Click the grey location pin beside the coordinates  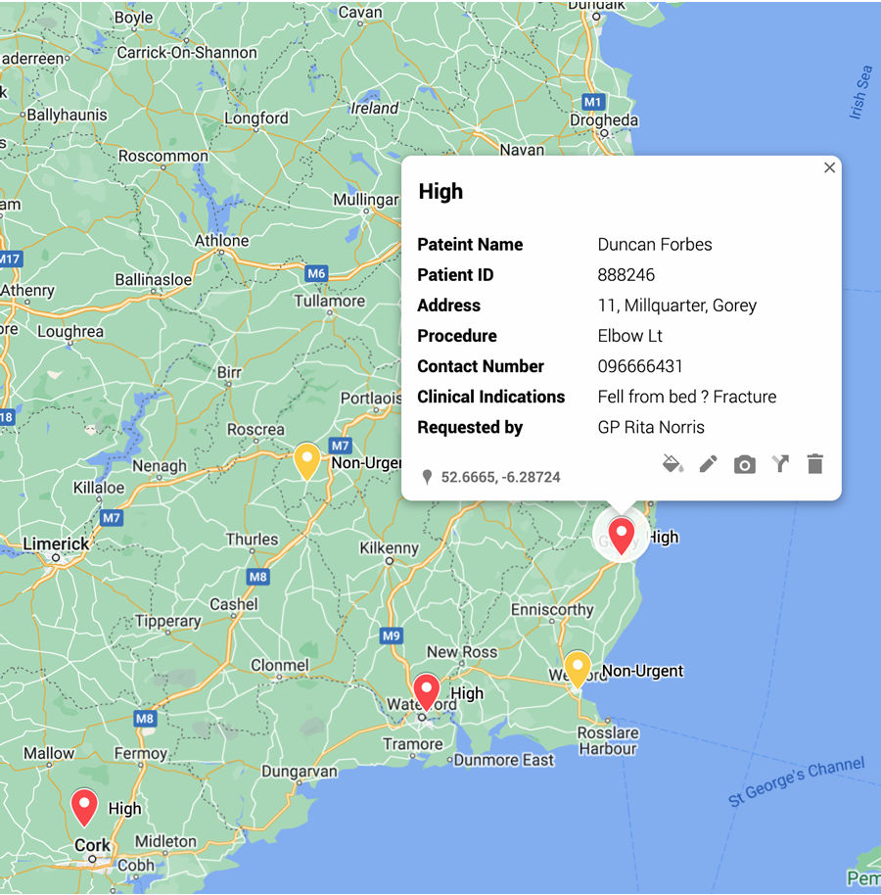[x=427, y=477]
